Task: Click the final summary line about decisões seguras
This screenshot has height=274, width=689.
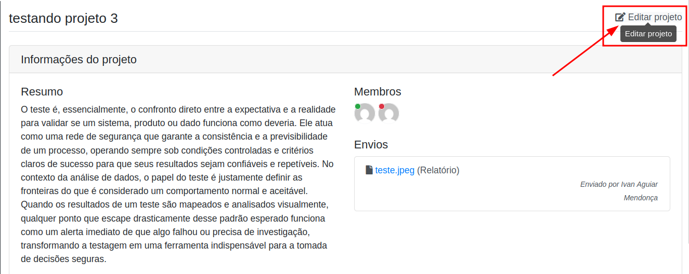Action: click(x=63, y=258)
